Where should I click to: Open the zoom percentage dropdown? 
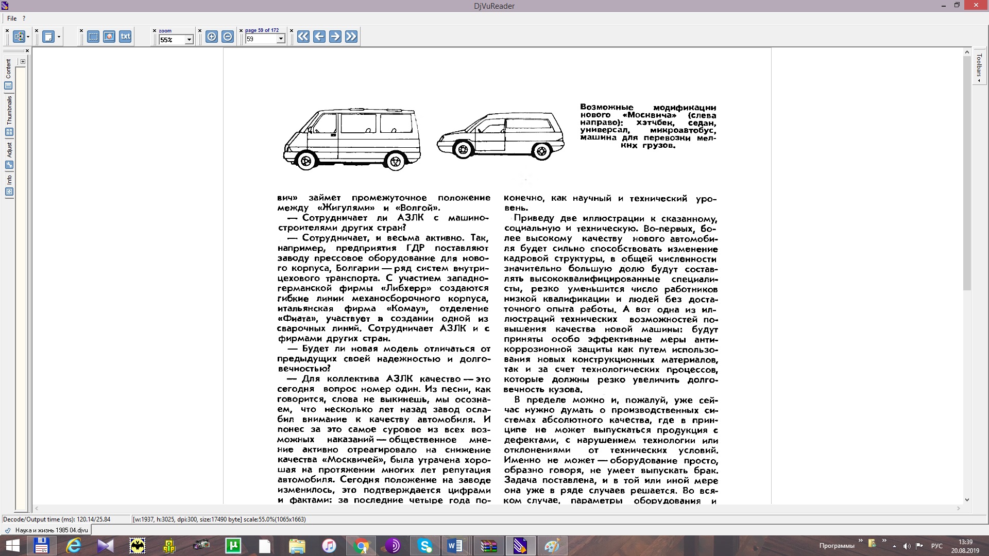coord(189,40)
